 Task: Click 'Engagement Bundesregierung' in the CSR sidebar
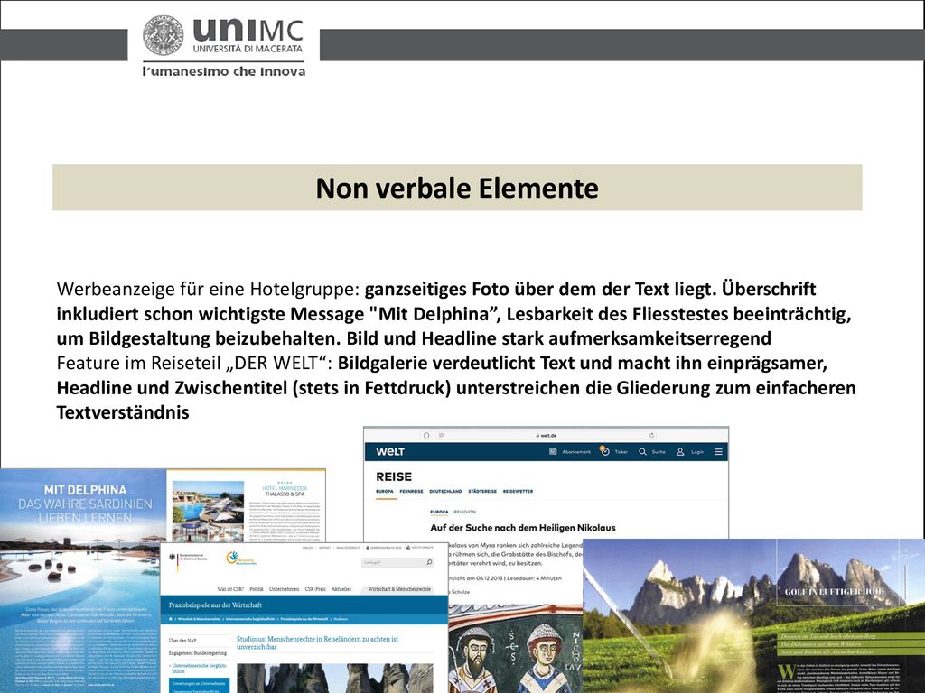(198, 653)
